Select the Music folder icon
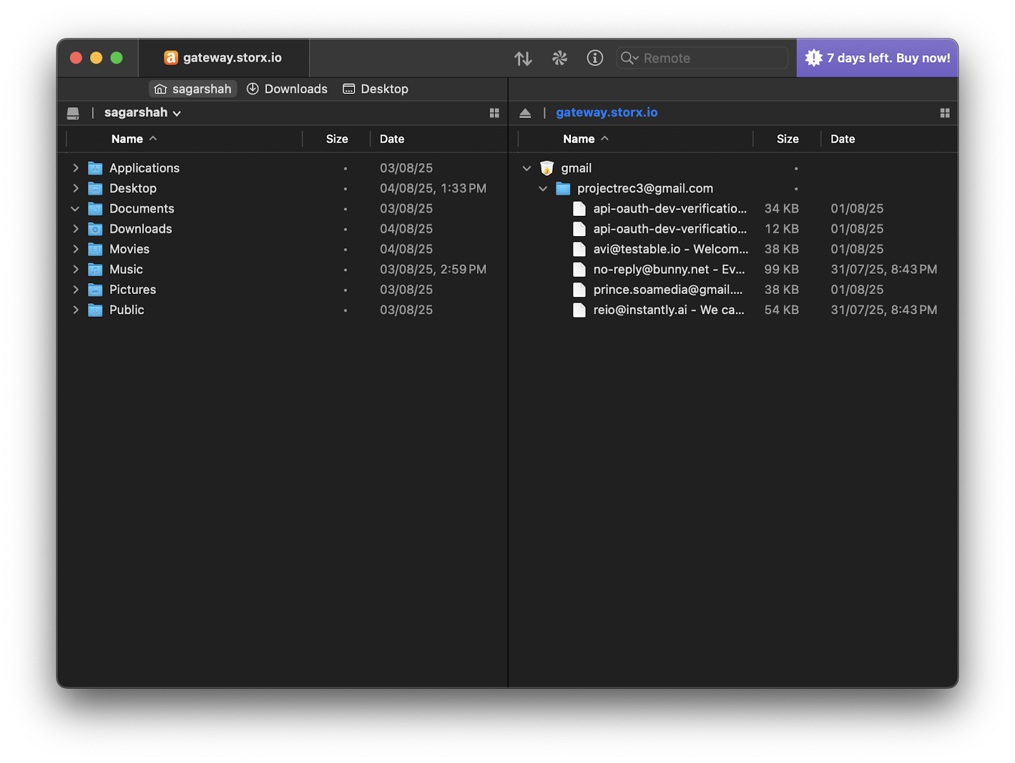Image resolution: width=1015 pixels, height=763 pixels. (95, 270)
